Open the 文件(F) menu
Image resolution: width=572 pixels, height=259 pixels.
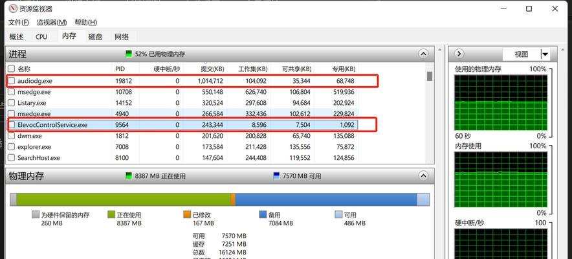point(18,22)
